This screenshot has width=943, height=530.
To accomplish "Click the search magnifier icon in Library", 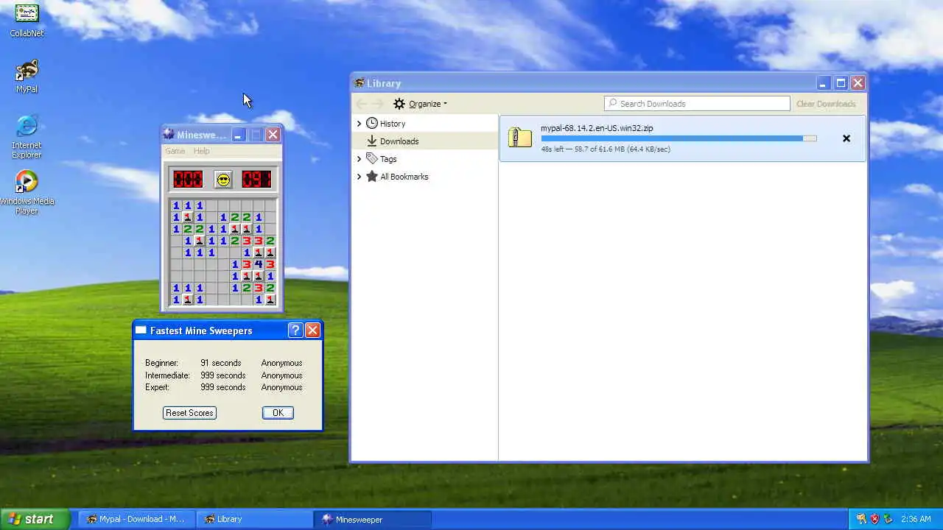I will click(x=612, y=104).
